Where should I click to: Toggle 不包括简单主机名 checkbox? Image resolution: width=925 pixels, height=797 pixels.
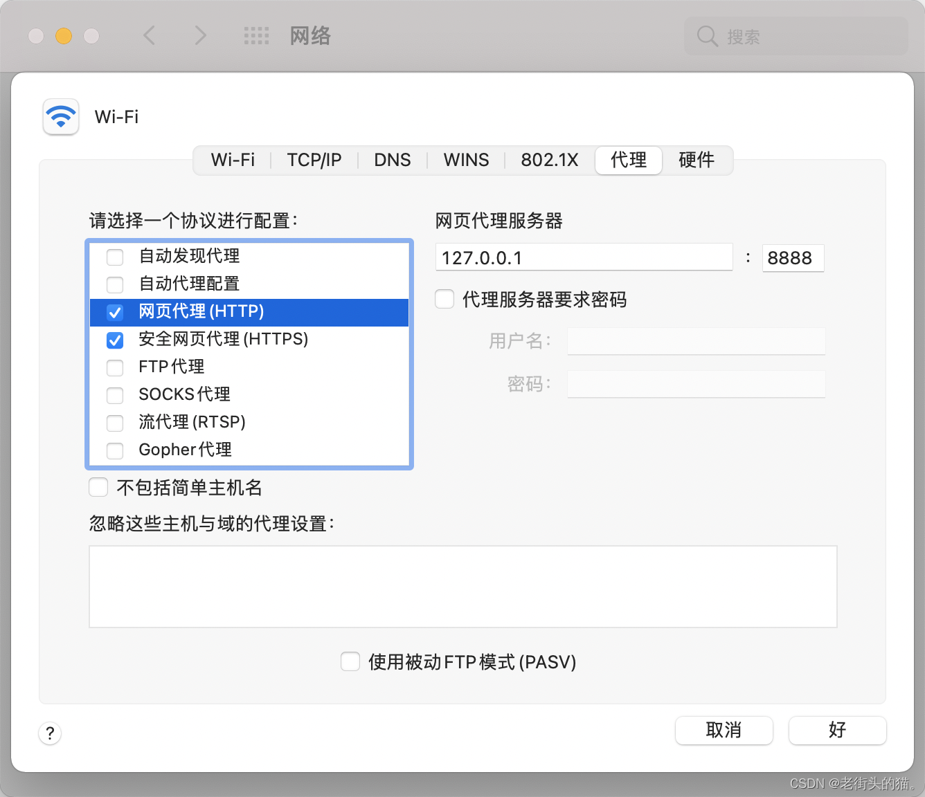(x=98, y=487)
